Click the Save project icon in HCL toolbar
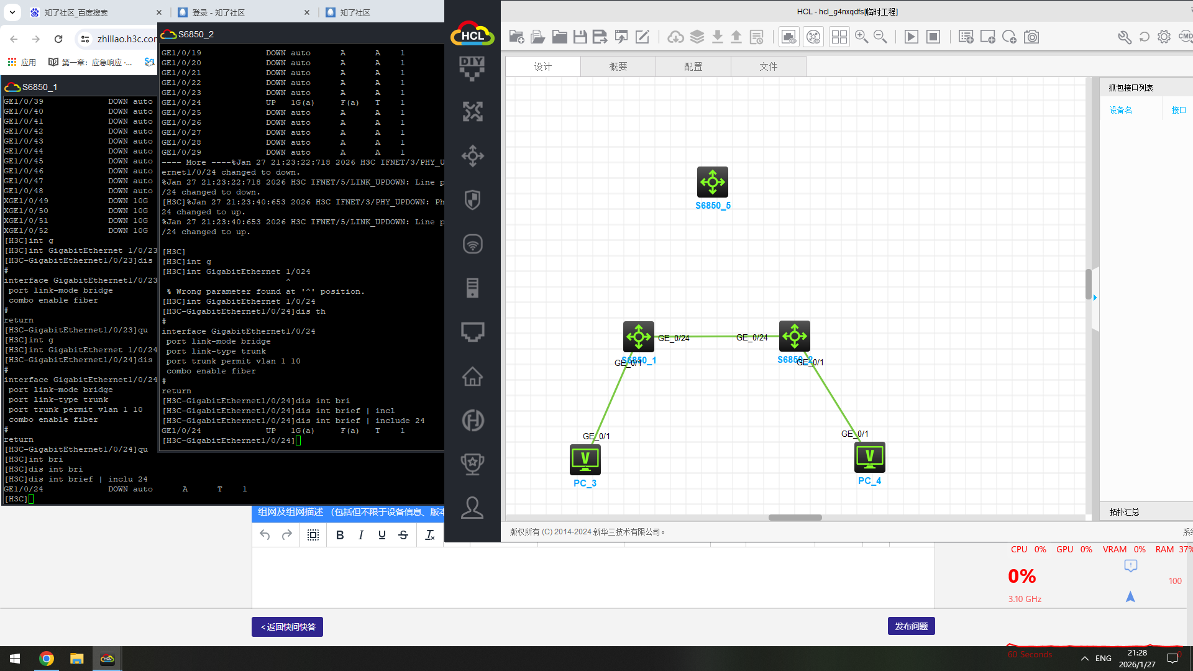Image resolution: width=1193 pixels, height=671 pixels. click(580, 37)
